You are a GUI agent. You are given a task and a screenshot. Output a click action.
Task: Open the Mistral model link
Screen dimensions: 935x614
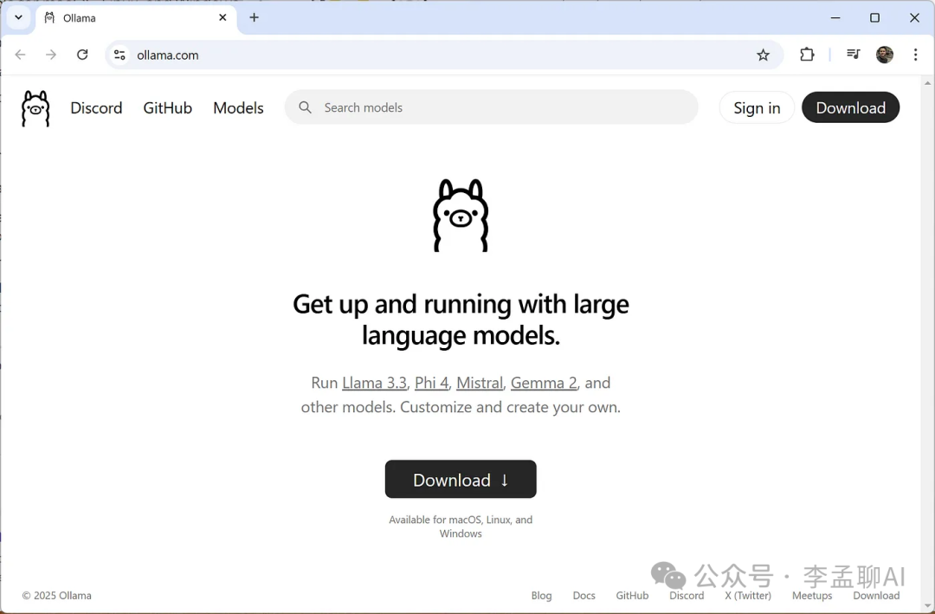(x=480, y=383)
